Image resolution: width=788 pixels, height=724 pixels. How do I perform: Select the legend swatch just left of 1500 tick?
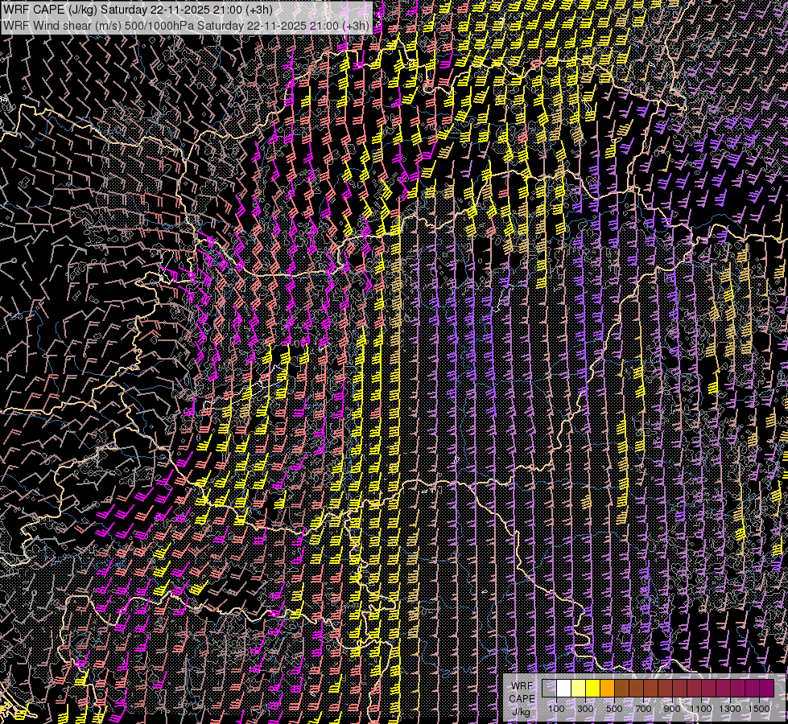[752, 689]
